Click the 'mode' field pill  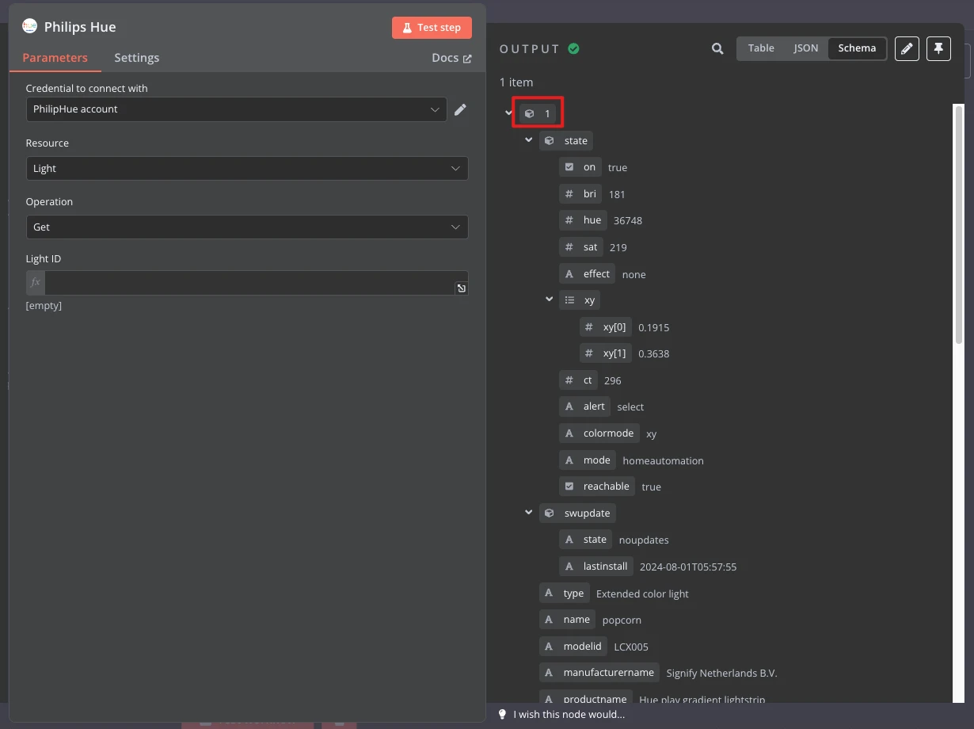pyautogui.click(x=588, y=460)
